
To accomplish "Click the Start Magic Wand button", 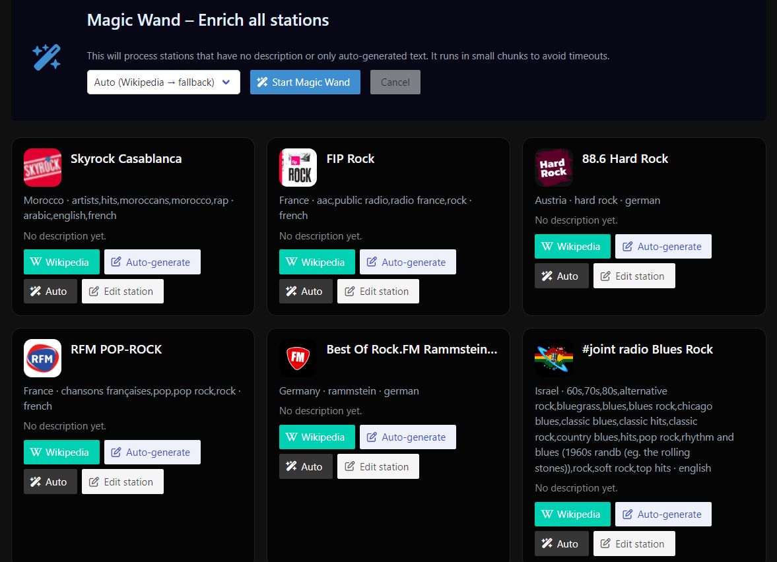I will click(x=305, y=82).
